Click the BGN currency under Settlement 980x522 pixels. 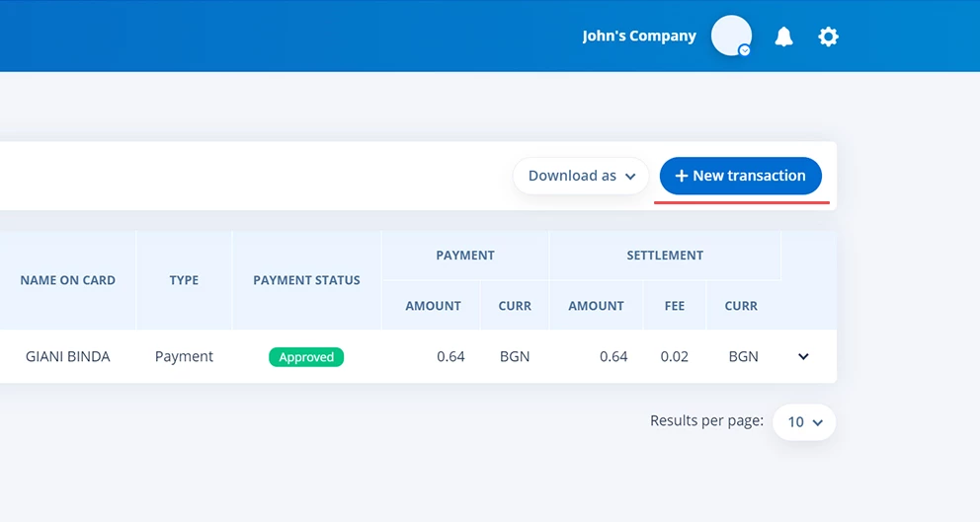pos(743,356)
